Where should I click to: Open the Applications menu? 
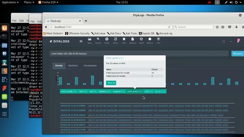coord(10,2)
